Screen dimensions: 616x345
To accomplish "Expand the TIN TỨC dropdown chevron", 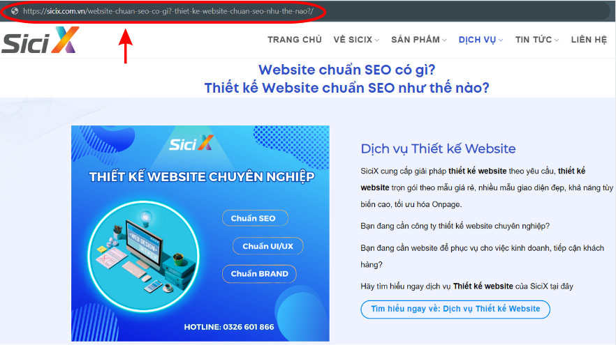I will click(x=557, y=40).
